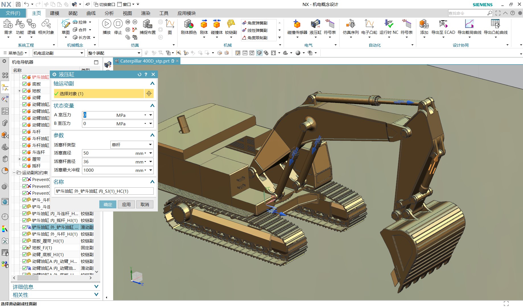
Task: Click the 停止 (Stop) simulation icon
Action: point(118,24)
